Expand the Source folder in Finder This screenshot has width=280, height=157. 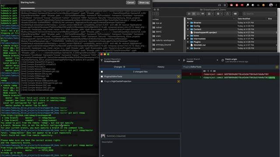pos(188,48)
